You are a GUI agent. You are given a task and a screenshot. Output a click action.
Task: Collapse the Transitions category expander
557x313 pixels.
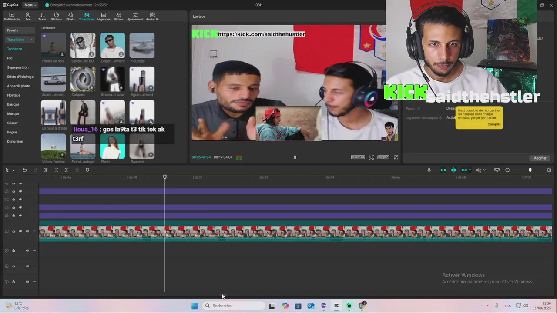click(x=31, y=40)
